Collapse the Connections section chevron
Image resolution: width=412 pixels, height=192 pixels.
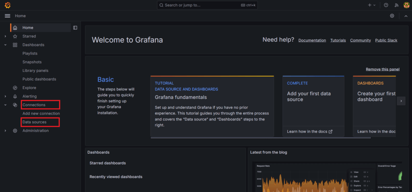coord(5,105)
